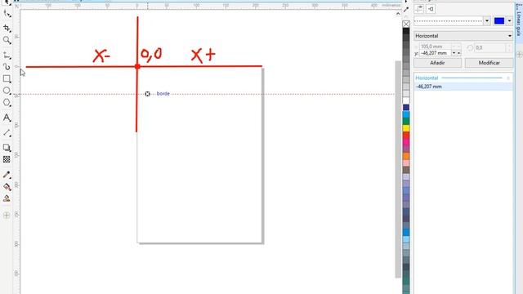Click the borde guideline label

pos(163,94)
